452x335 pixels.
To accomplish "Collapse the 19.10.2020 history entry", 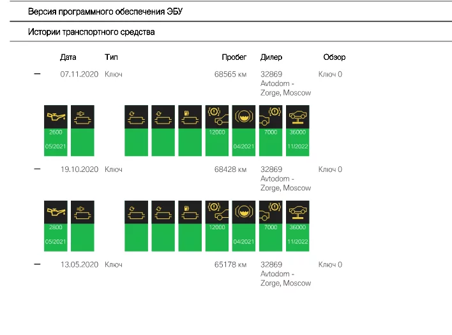I will 37,169.
